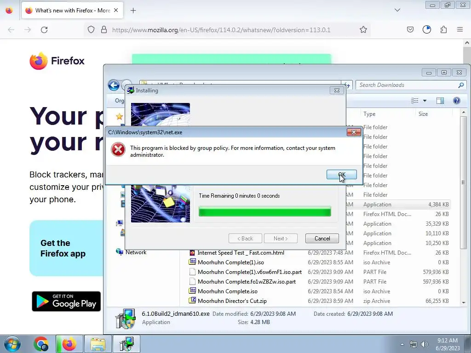The image size is (471, 353).
Task: Open Chrome from the taskbar
Action: pos(40,344)
